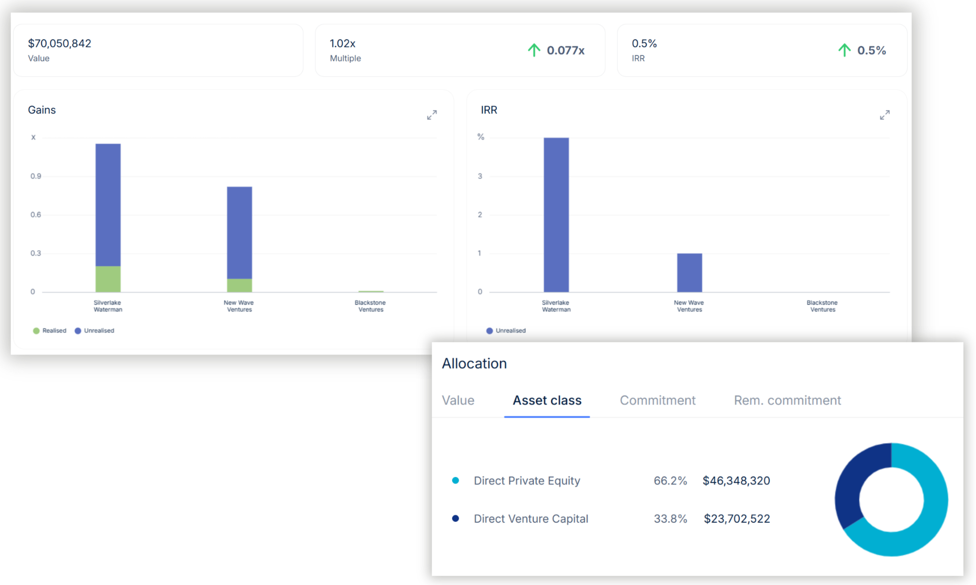The image size is (976, 585).
Task: Click green up arrow in IRR card
Action: pos(844,50)
